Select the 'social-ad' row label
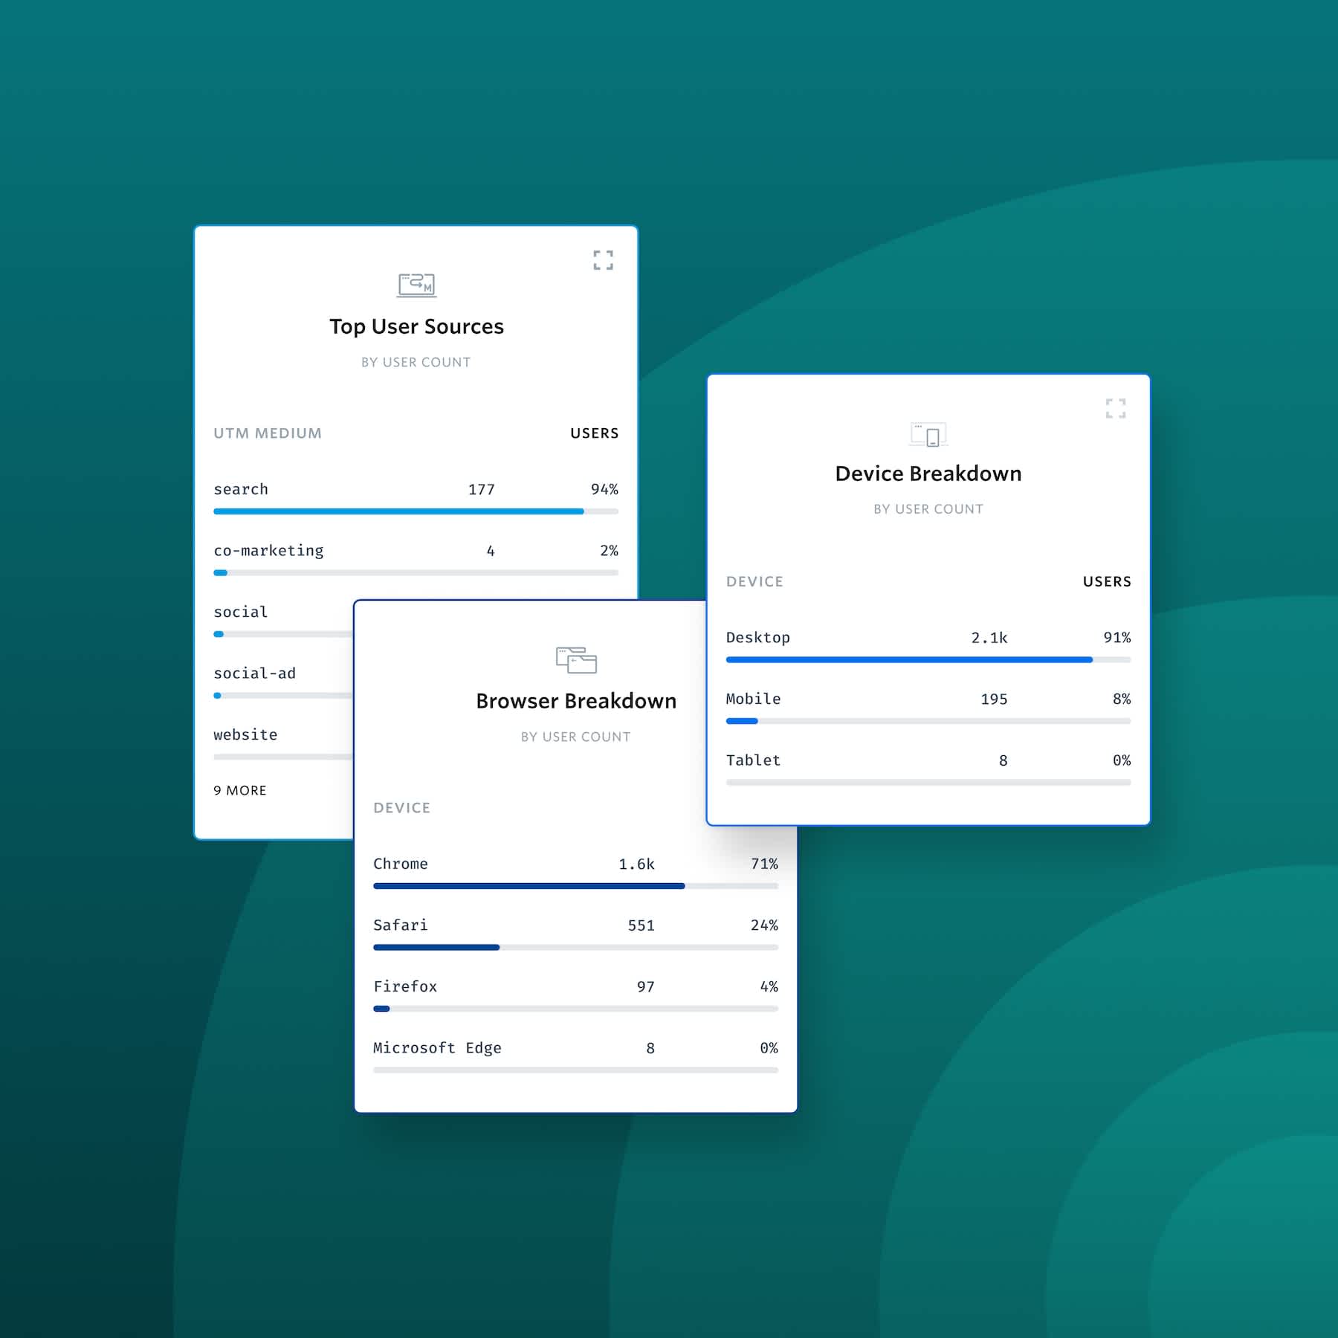The image size is (1338, 1338). coord(254,673)
